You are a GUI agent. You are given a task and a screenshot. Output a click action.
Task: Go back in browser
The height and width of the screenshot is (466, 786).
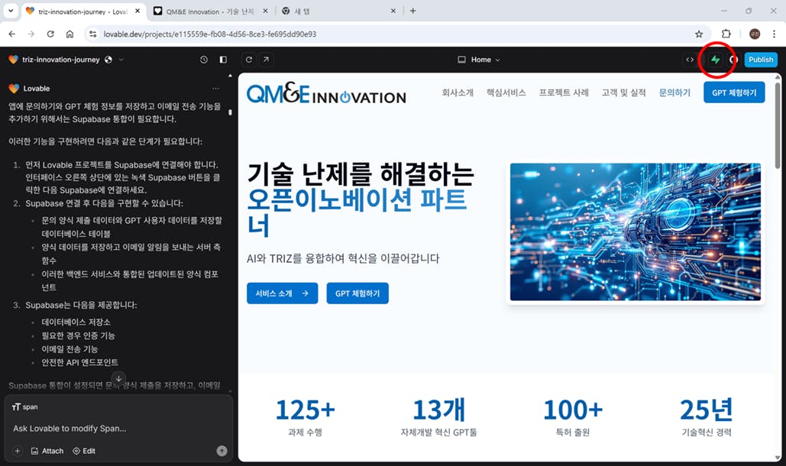coord(12,34)
